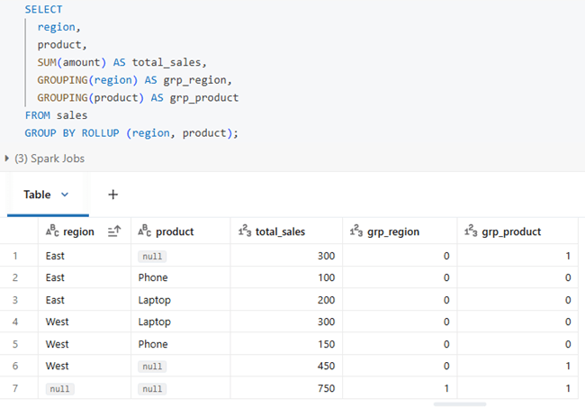Place cursor on the FROM sales code line
The image size is (585, 408).
[x=56, y=115]
